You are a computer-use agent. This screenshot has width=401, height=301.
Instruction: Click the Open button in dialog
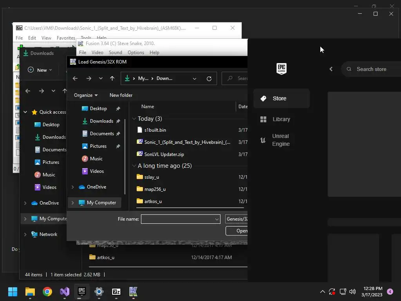point(237,231)
